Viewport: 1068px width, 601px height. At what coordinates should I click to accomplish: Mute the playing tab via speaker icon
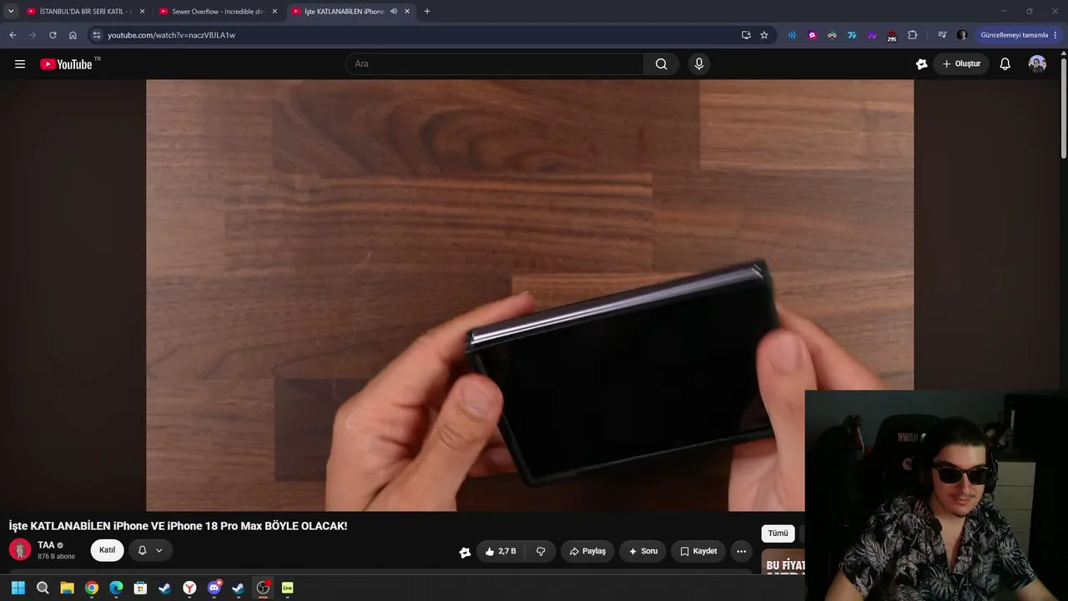coord(393,12)
